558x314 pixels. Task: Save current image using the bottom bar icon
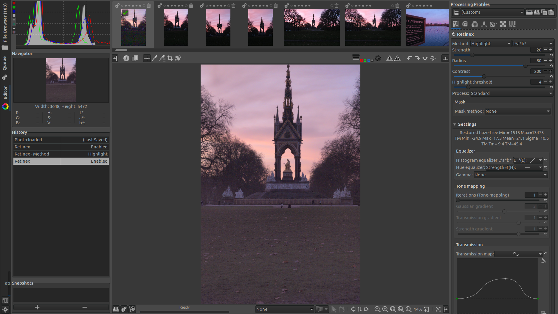[x=116, y=309]
